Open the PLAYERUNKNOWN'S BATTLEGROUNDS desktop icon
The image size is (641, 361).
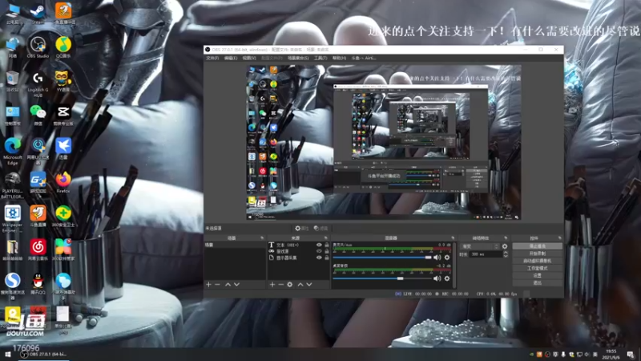12,185
